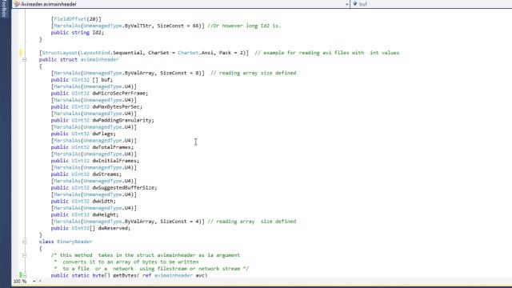Open the 100 % zoom level dropdown arrow
The width and height of the screenshot is (512, 288).
34,281
